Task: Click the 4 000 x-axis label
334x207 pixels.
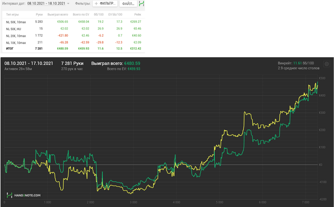Action: [x=177, y=202]
